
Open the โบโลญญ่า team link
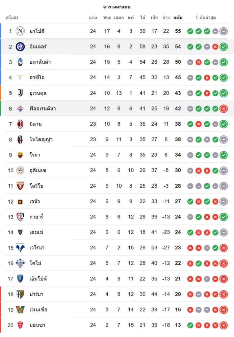click(x=41, y=140)
